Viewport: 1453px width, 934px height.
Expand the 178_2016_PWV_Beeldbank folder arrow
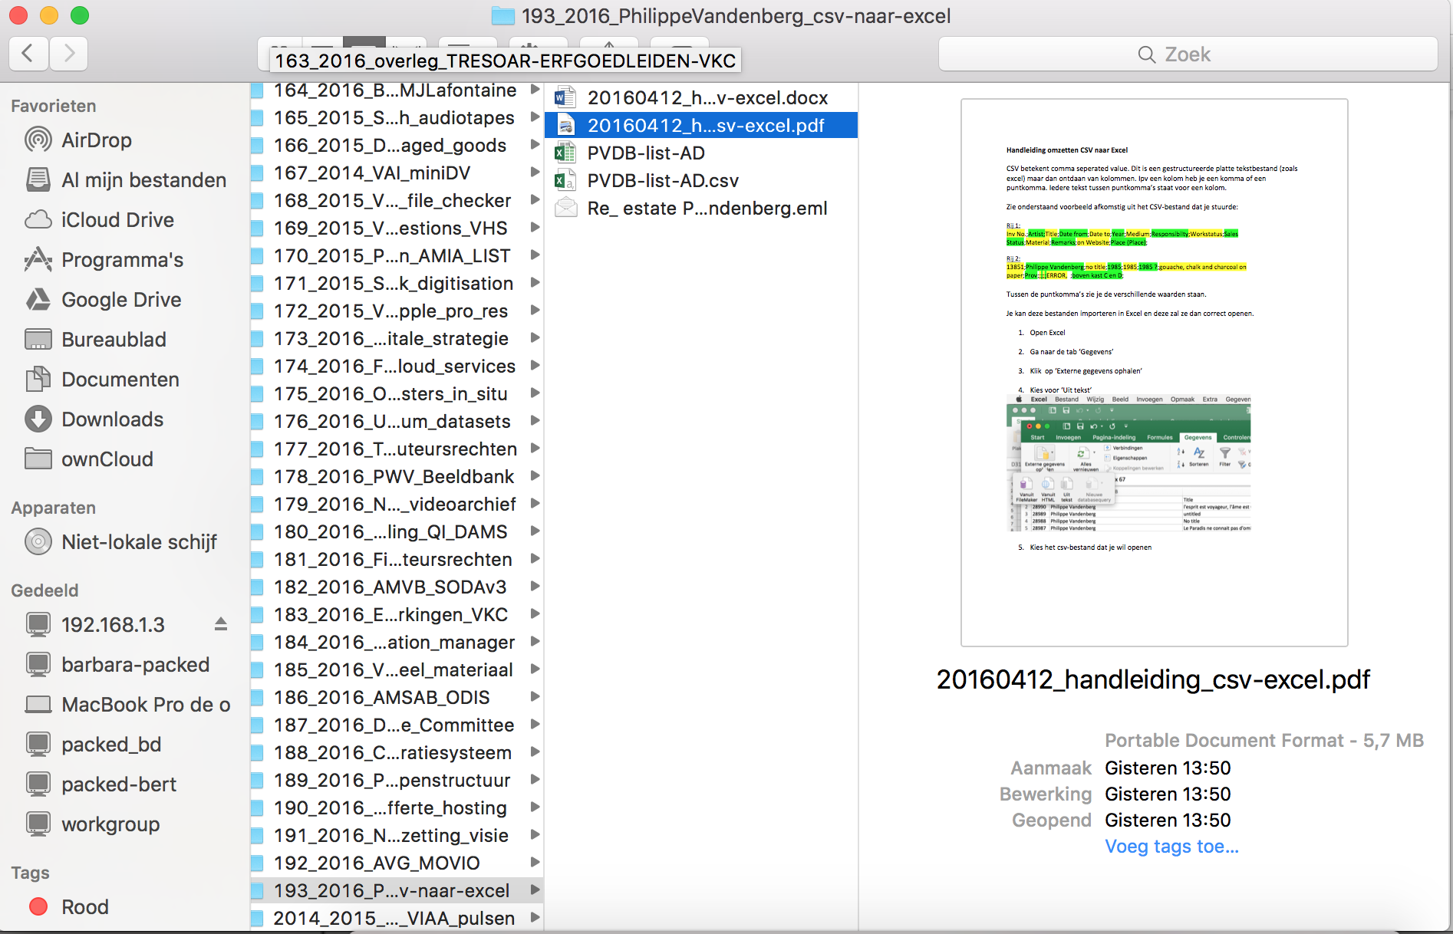pyautogui.click(x=535, y=476)
